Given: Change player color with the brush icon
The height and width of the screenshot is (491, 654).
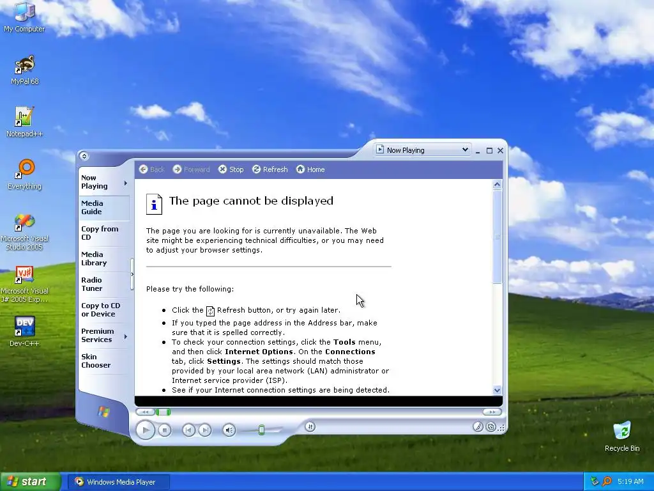Looking at the screenshot, I should point(478,426).
